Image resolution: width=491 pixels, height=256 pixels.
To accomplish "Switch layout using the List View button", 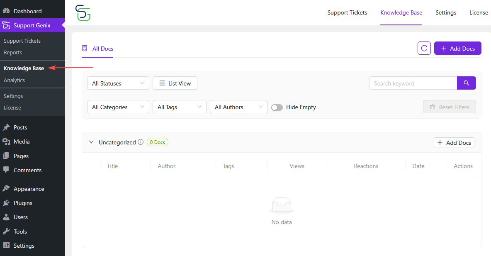I will pyautogui.click(x=175, y=83).
